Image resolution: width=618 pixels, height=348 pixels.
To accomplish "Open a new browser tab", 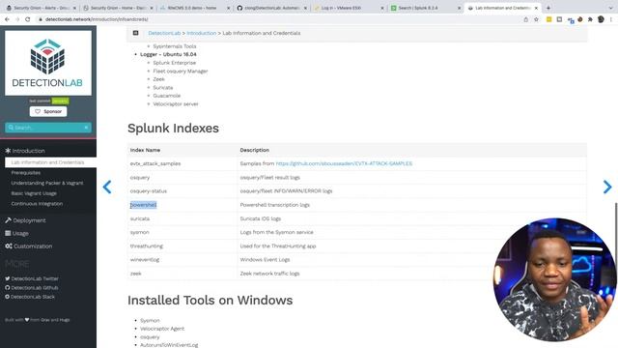I will [x=548, y=8].
